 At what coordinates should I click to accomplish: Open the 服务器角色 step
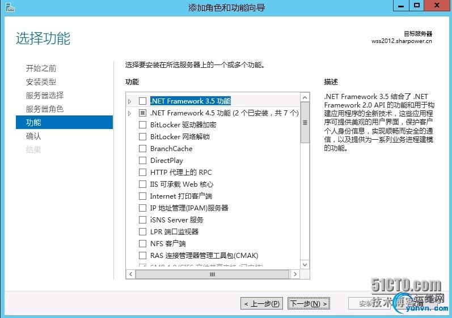tap(45, 109)
